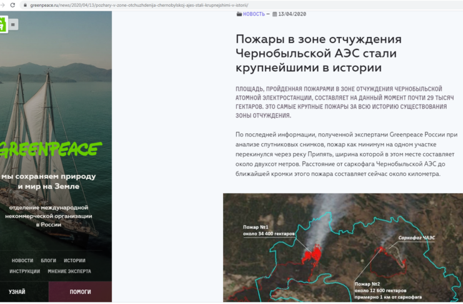Click the date 13/04/2020

(292, 14)
